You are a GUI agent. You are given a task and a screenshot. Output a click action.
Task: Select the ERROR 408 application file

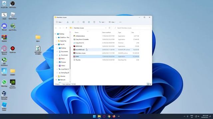[106, 46]
